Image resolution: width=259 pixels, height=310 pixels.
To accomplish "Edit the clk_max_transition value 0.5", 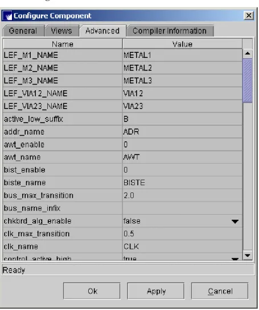I will tap(182, 234).
